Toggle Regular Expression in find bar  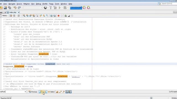[64, 92]
